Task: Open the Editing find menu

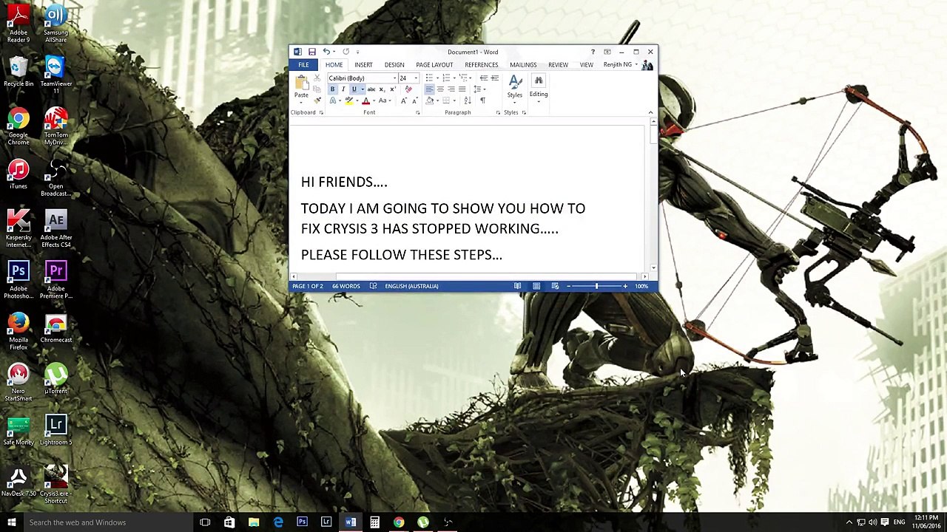Action: (x=539, y=88)
